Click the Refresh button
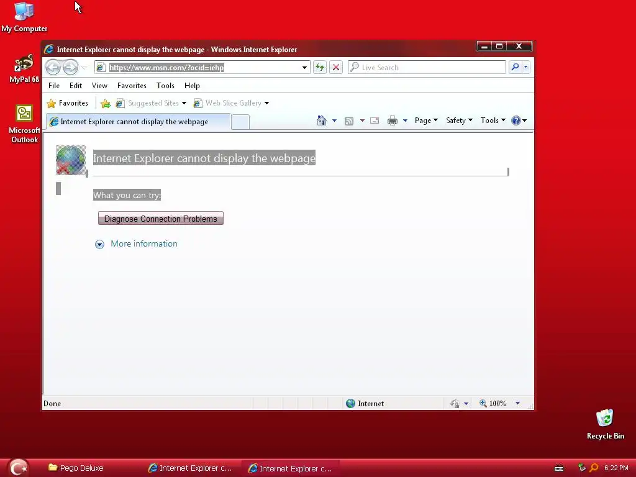 [x=320, y=67]
